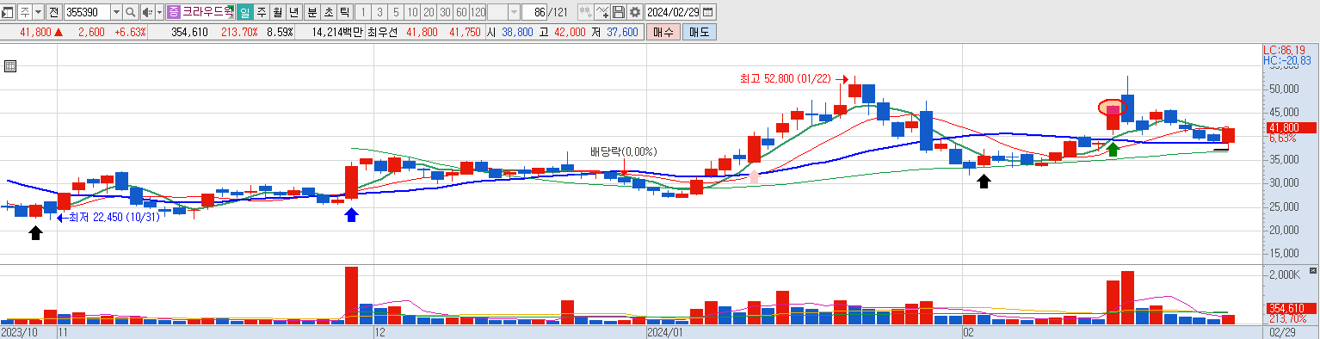Image resolution: width=1320 pixels, height=339 pixels.
Task: Switch to the 주 weekly chart period
Action: (x=261, y=12)
